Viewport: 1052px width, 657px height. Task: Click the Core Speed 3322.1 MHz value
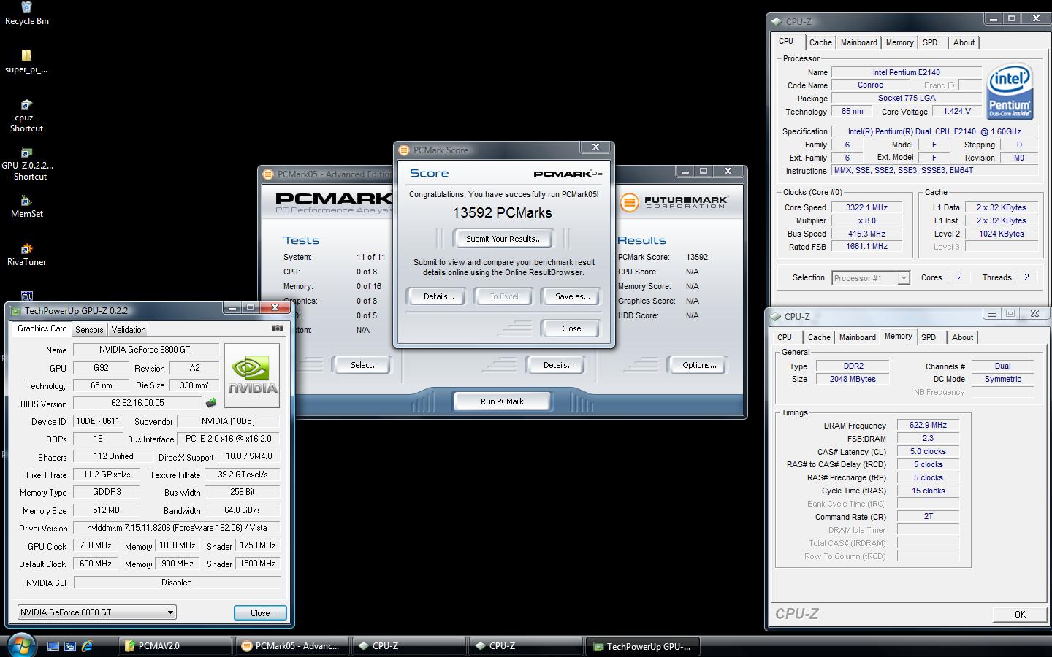[x=866, y=207]
